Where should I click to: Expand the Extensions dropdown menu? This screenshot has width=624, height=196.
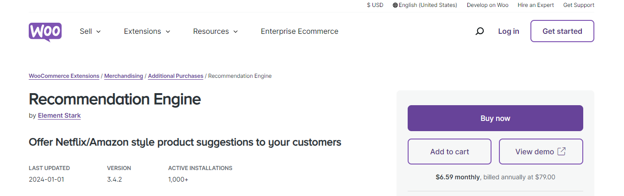(x=147, y=32)
